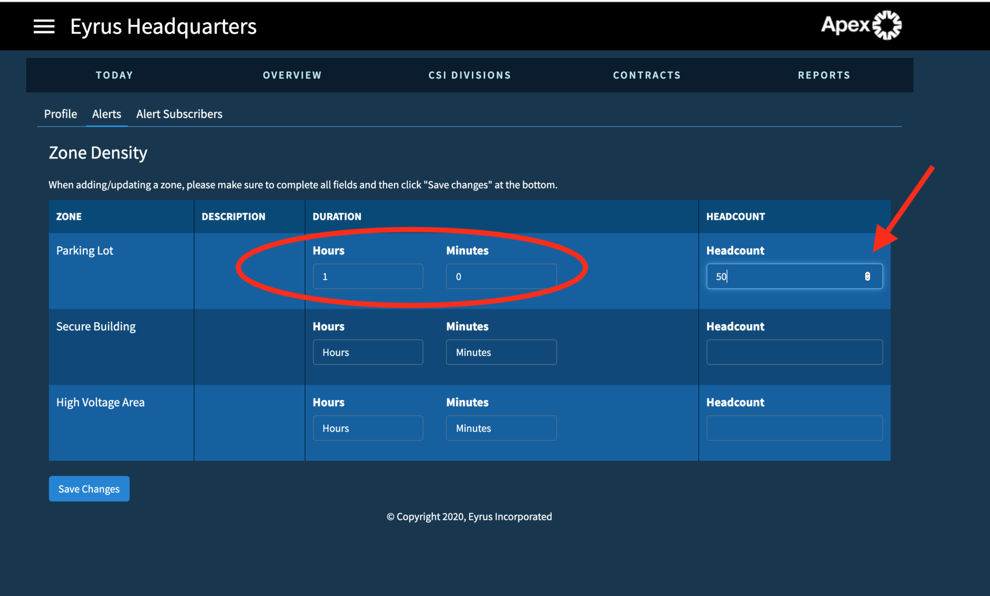Click the Headcount number stepper for Parking Lot
Viewport: 990px width, 596px height.
tap(868, 276)
